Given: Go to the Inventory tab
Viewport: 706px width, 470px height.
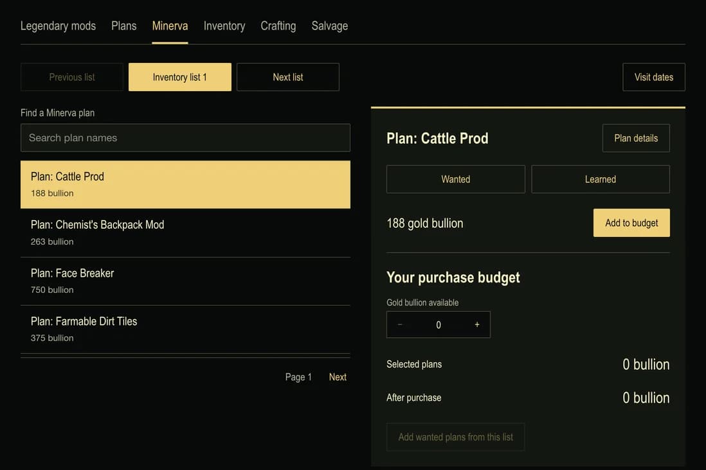Looking at the screenshot, I should coord(224,26).
